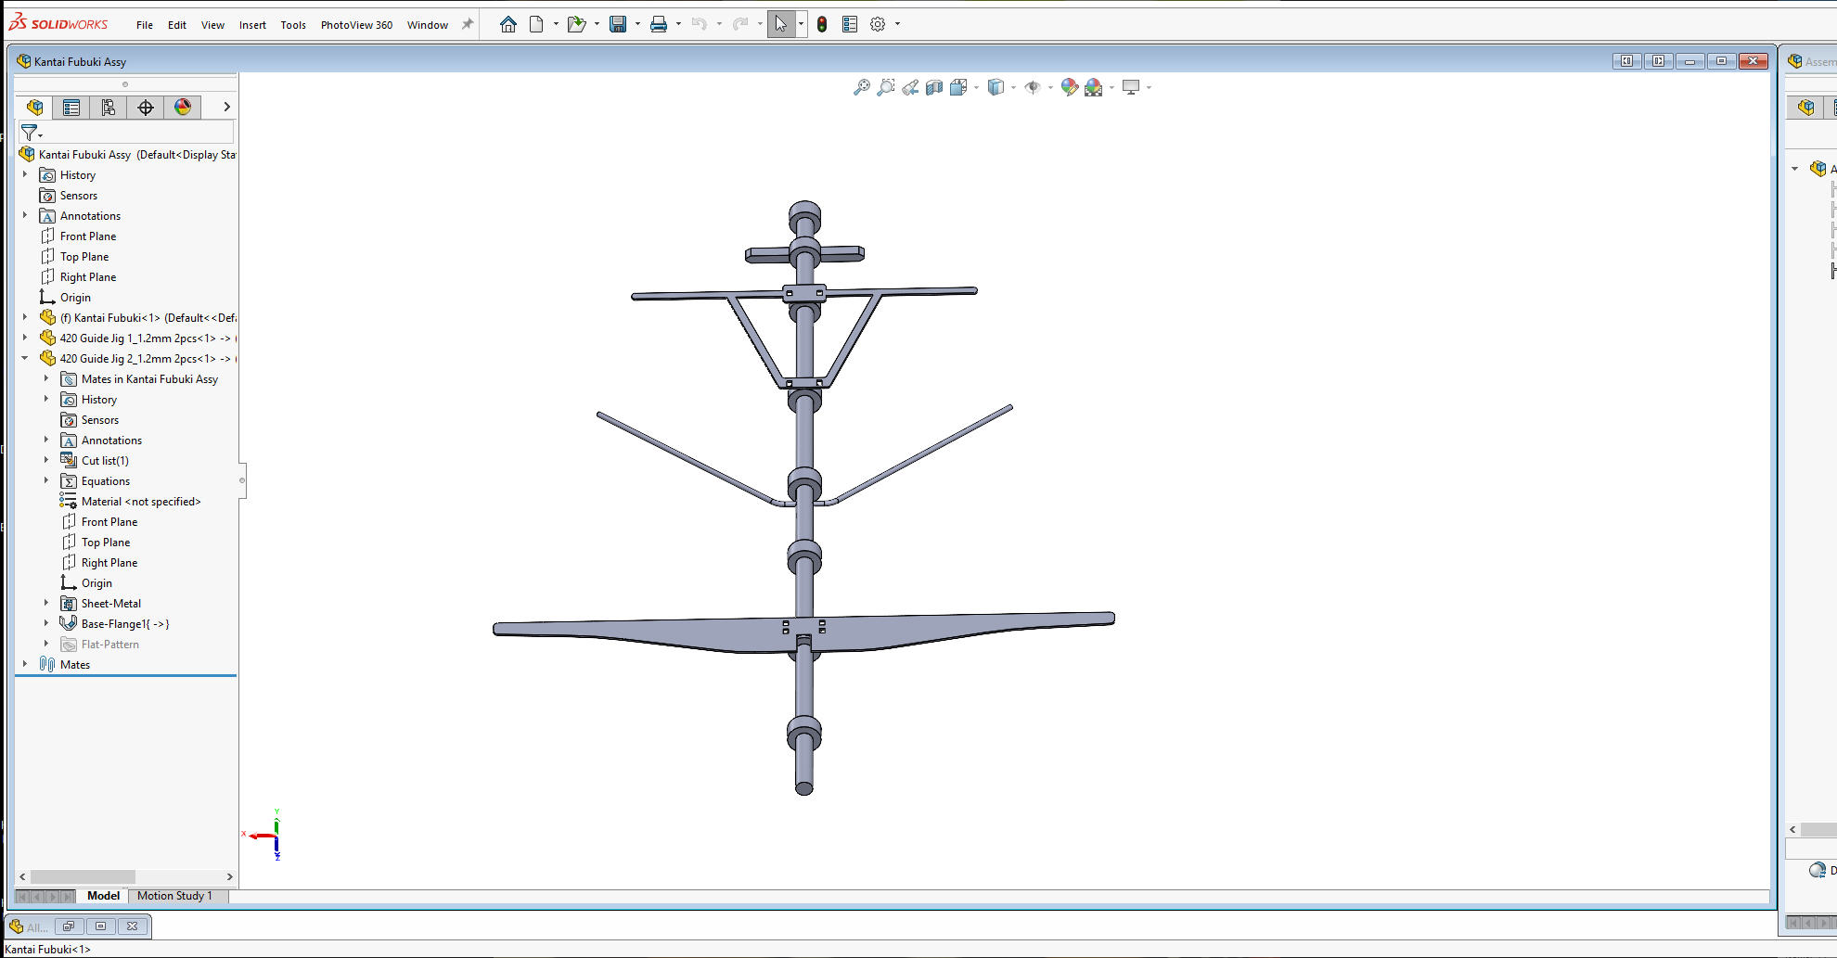Click the feature tree horizontal scrollbar thumb
This screenshot has width=1837, height=958.
[83, 876]
